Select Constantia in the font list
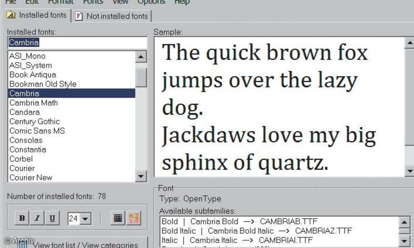 71,149
